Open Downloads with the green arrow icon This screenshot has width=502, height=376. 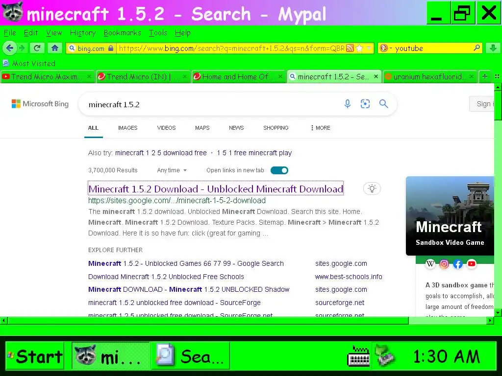493,48
